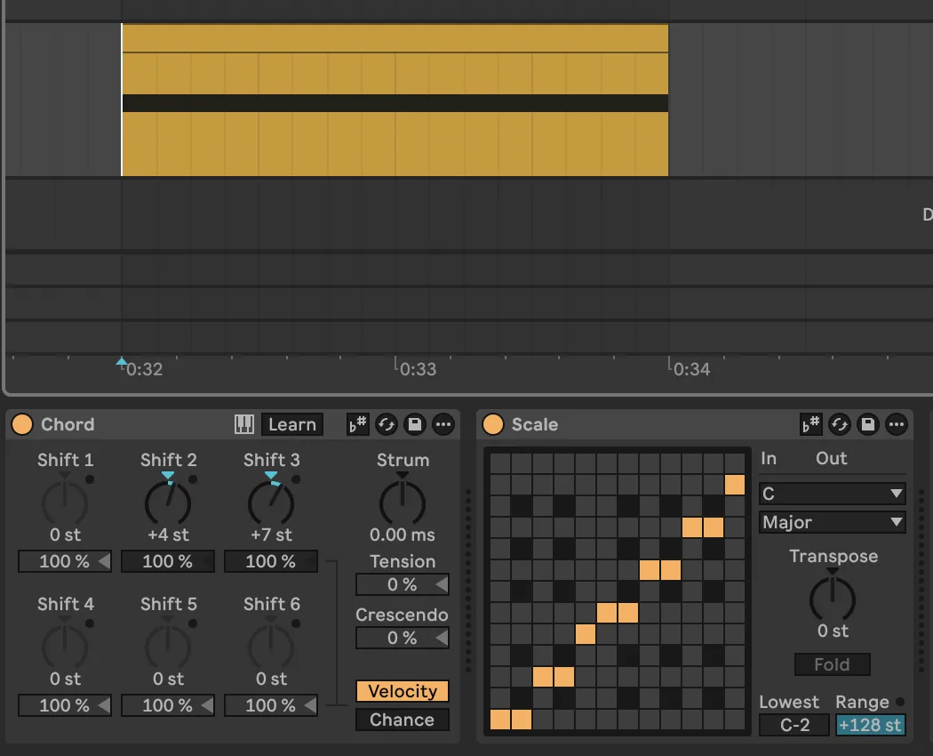Toggle Chord device activator
933x756 pixels.
(22, 425)
